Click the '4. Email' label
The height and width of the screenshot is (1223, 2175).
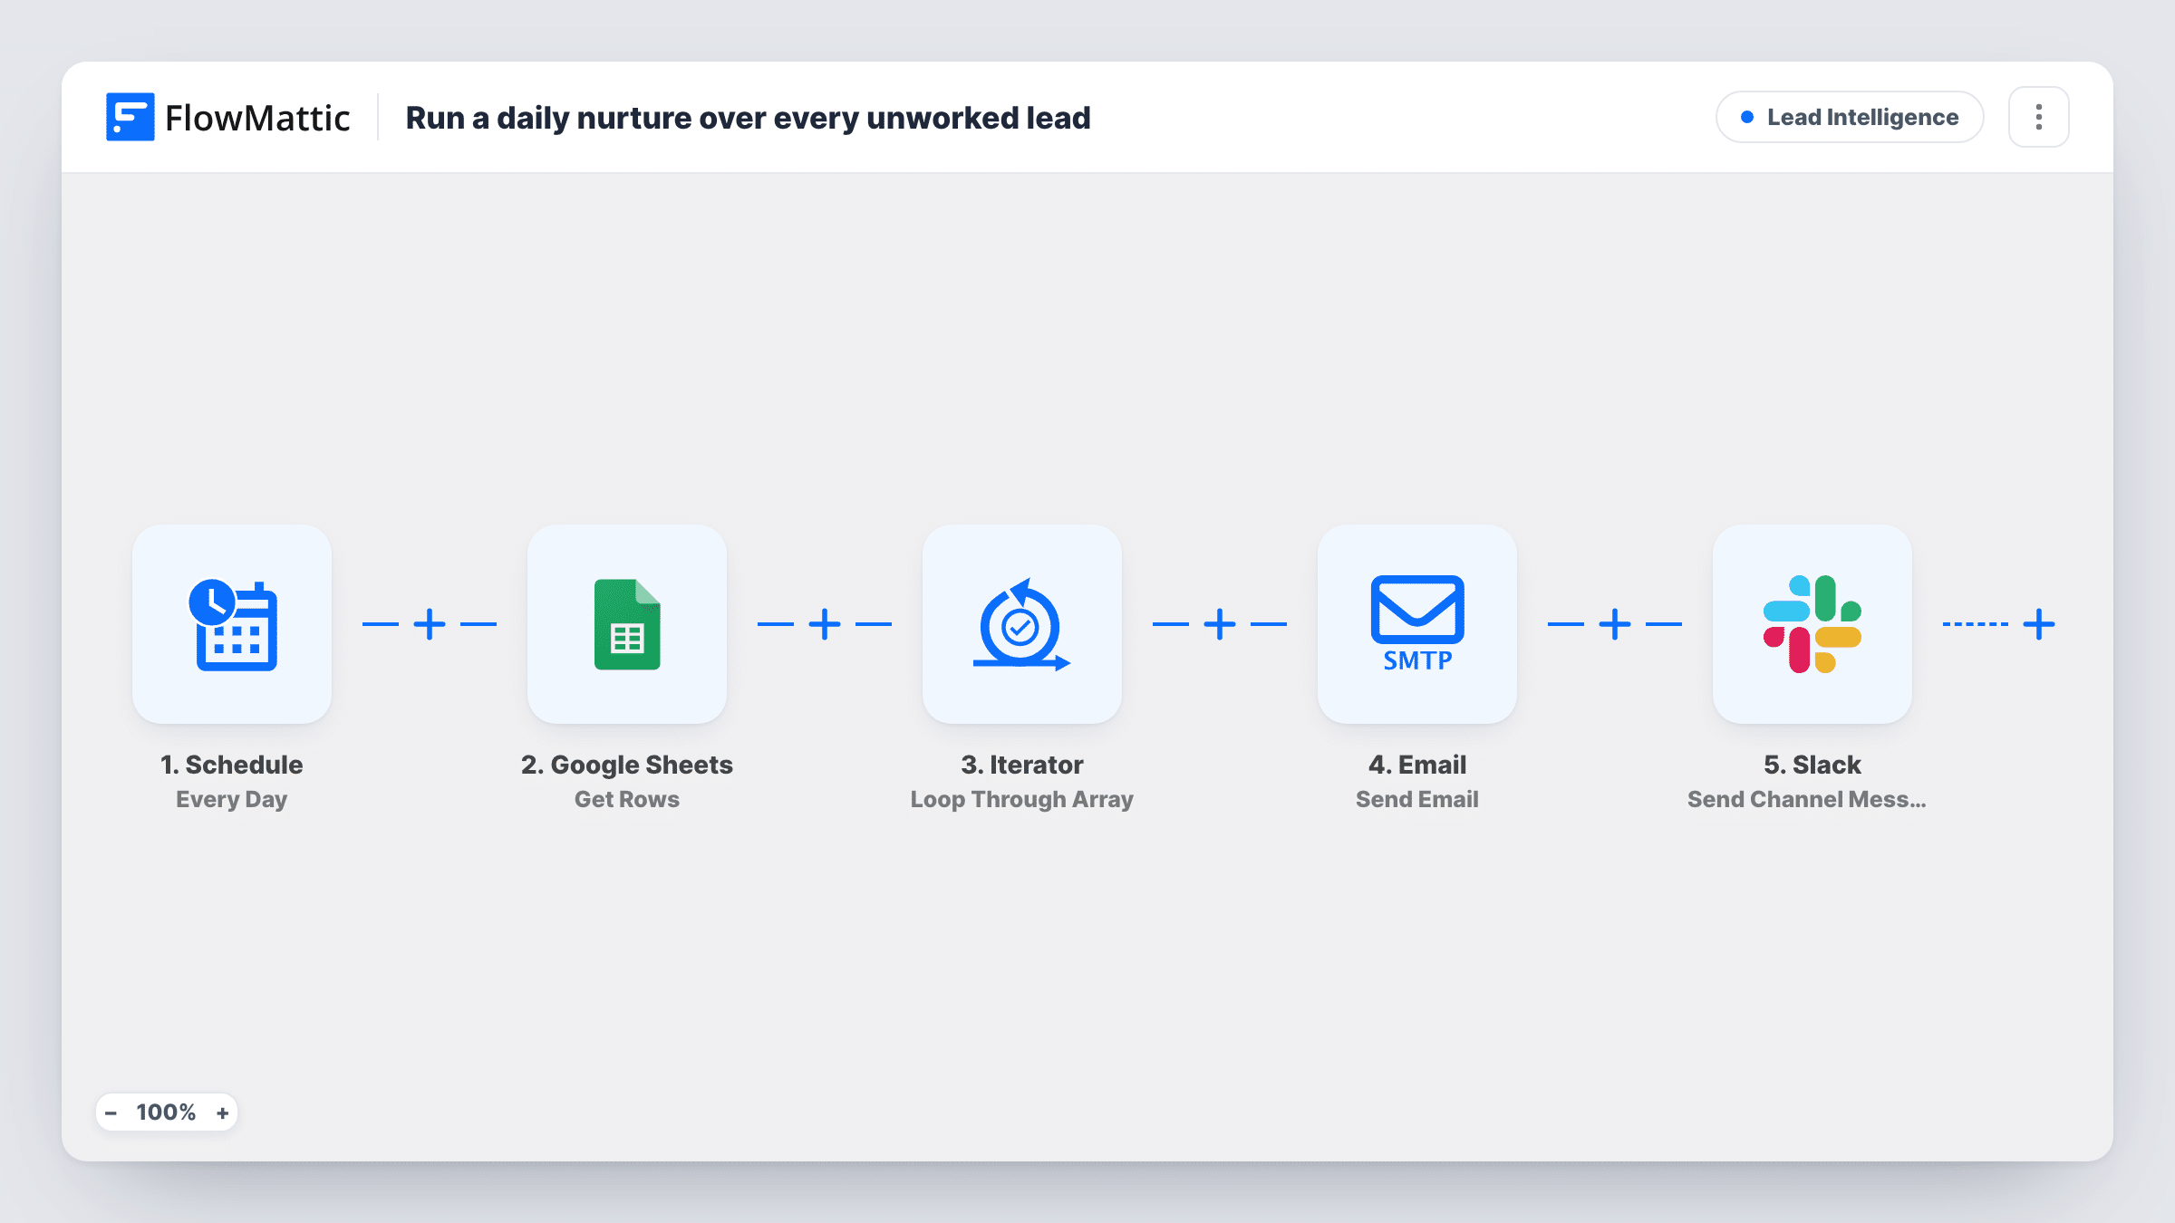(x=1417, y=765)
